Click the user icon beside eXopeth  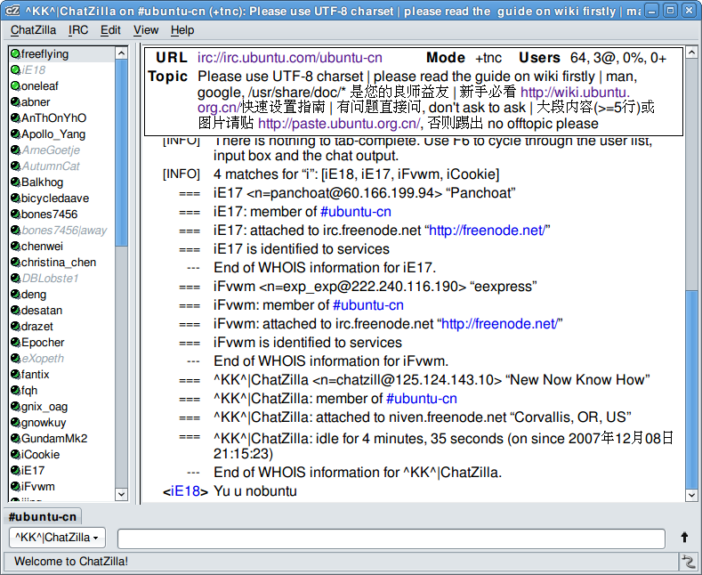coord(15,359)
